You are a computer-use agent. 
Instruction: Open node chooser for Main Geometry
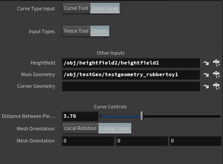tap(216, 74)
